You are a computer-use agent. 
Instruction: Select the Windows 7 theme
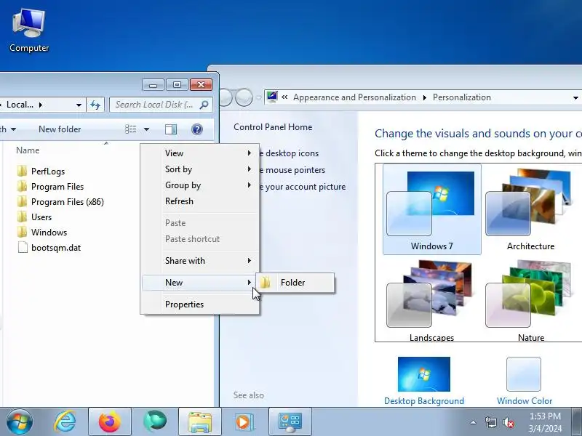(431, 209)
